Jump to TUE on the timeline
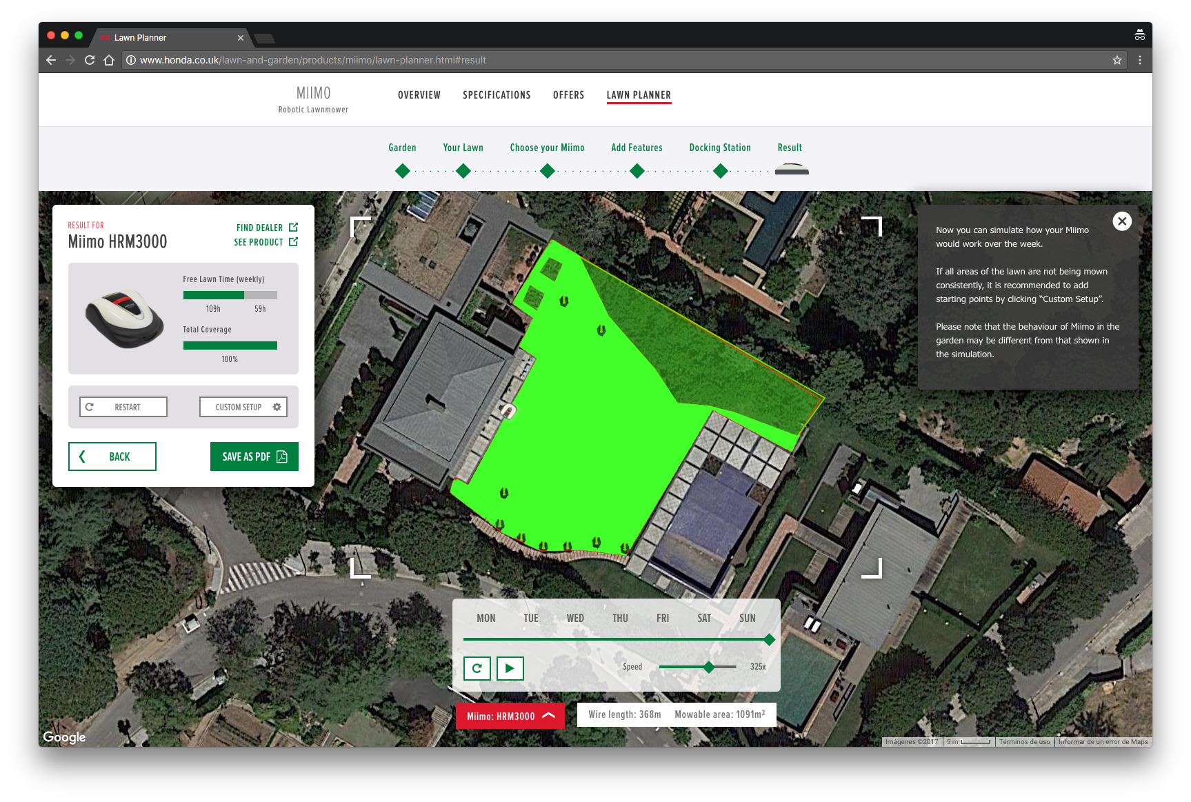 pos(531,619)
